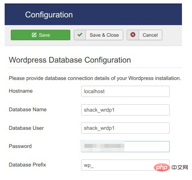Focus the Database Prefix input field
The height and width of the screenshot is (180, 192).
coord(125,165)
